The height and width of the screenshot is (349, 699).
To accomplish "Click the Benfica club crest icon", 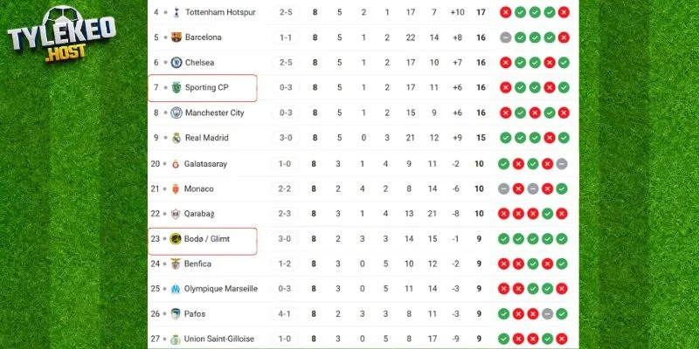I will pyautogui.click(x=176, y=263).
